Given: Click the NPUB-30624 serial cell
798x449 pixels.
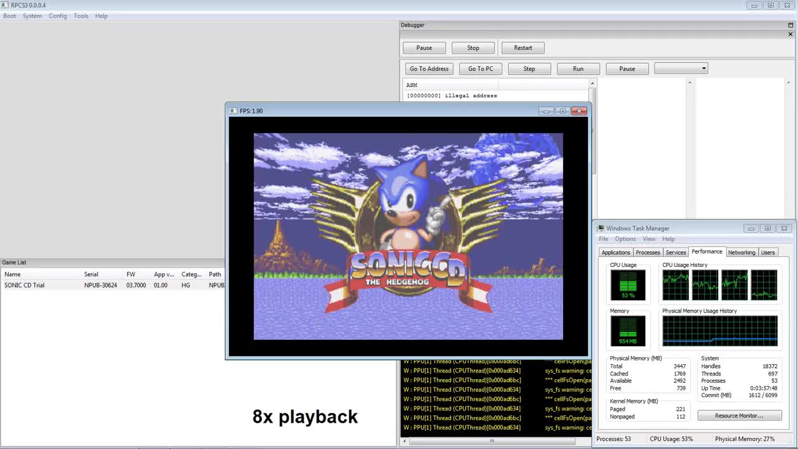Looking at the screenshot, I should point(101,285).
